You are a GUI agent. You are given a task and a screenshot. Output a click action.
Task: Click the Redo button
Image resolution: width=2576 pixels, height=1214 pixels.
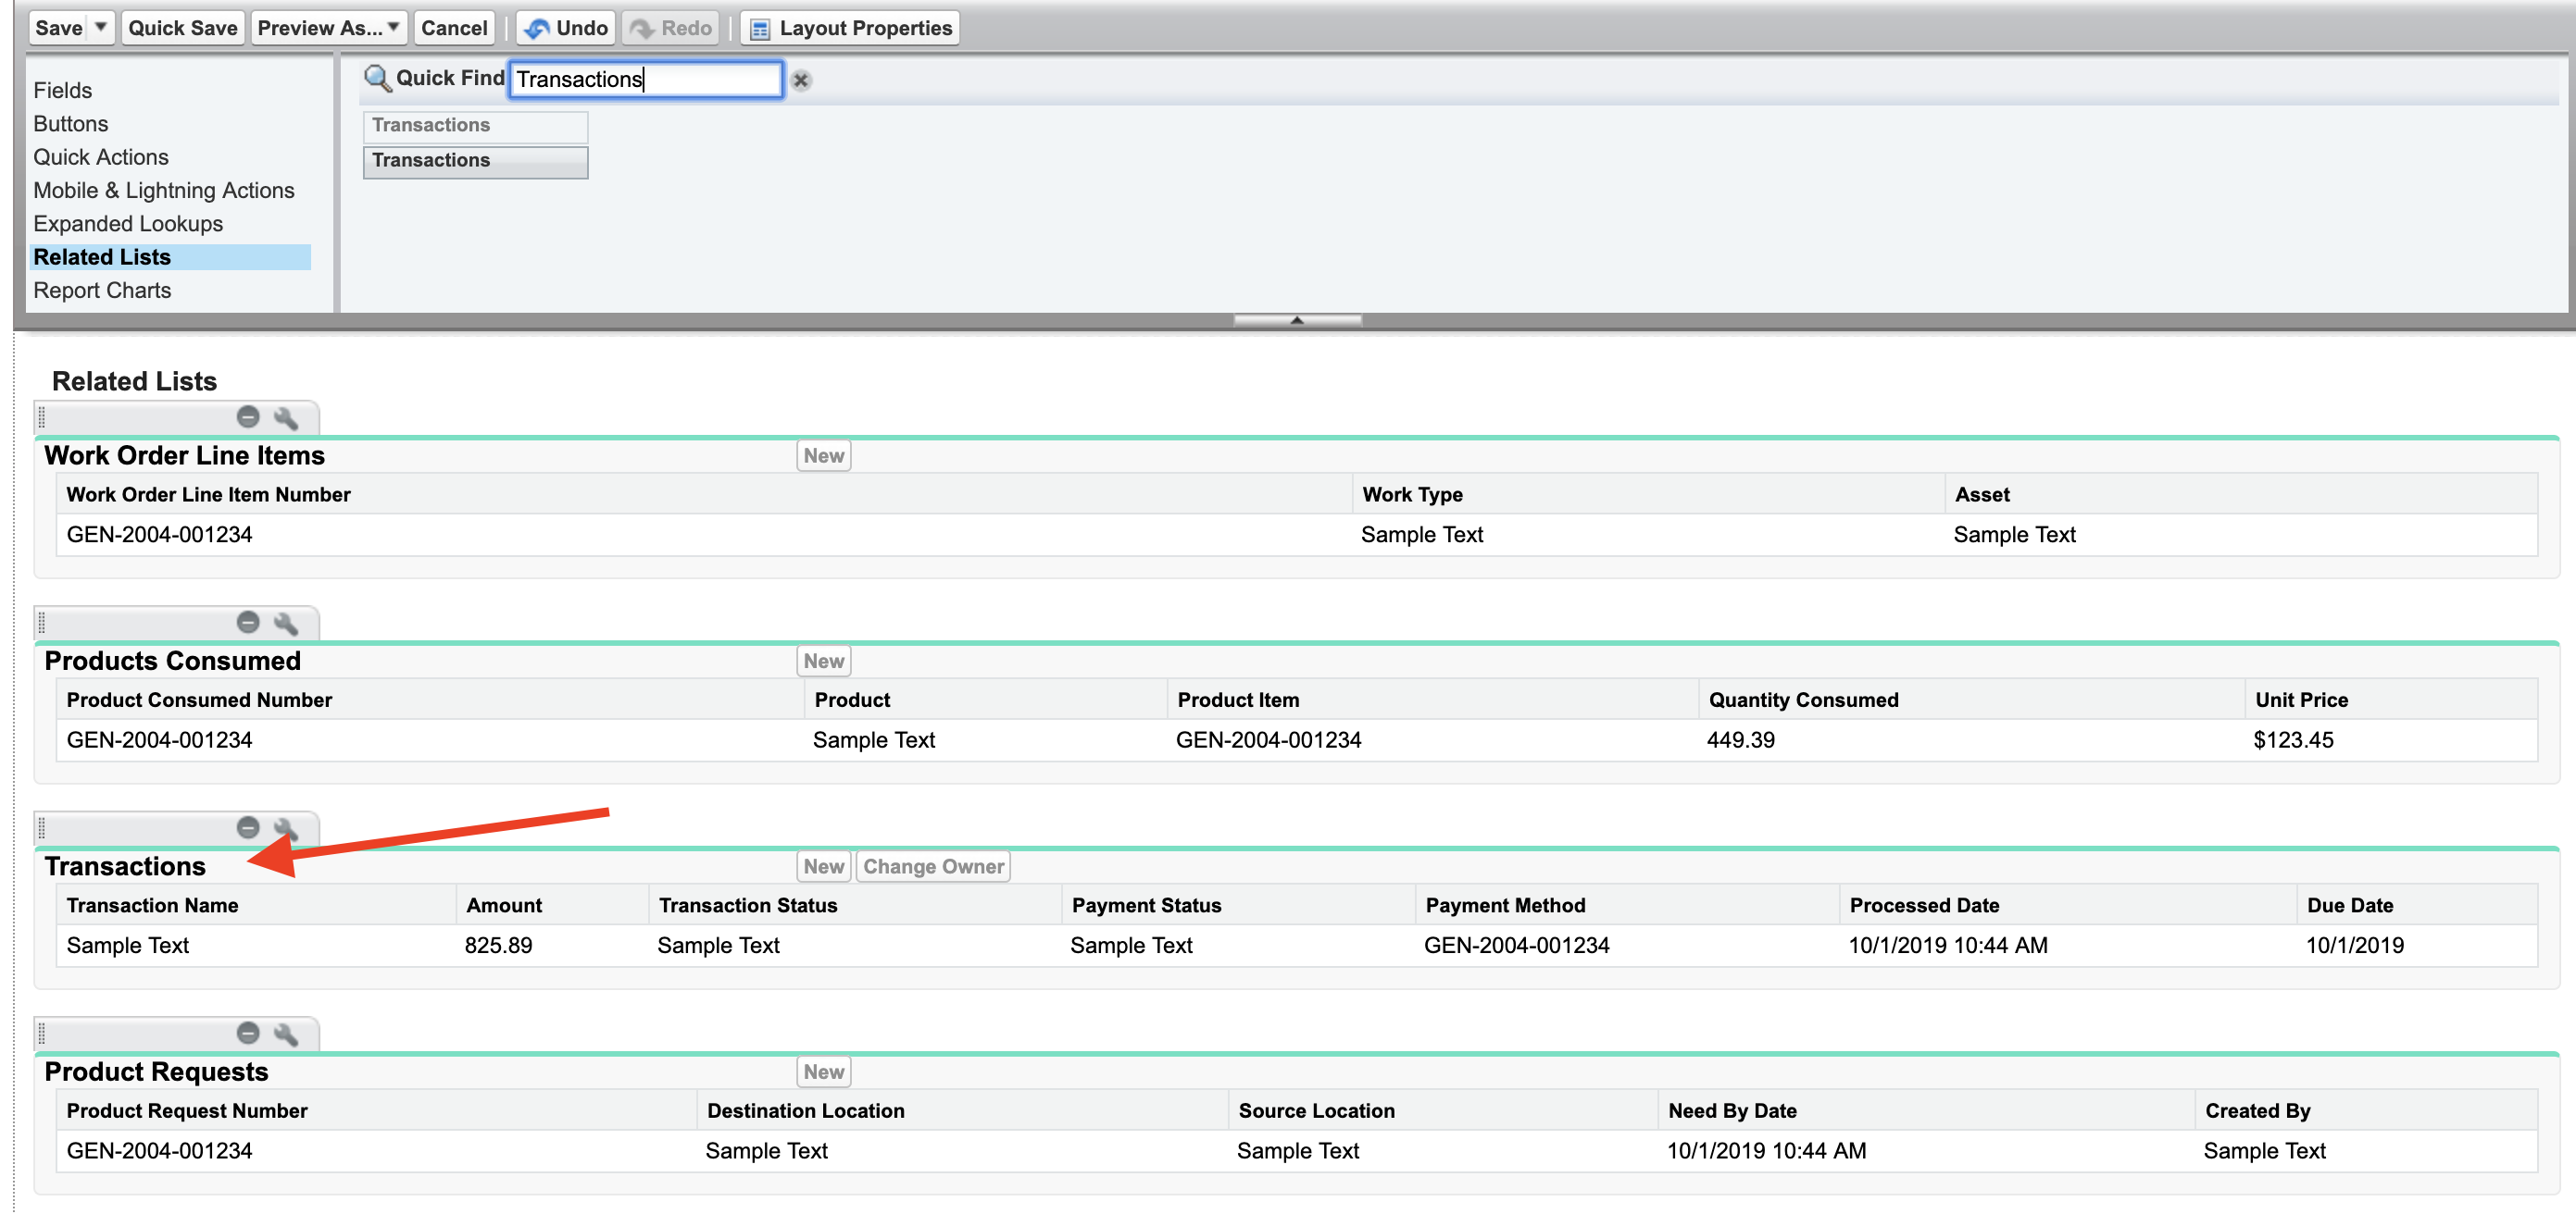coord(671,28)
